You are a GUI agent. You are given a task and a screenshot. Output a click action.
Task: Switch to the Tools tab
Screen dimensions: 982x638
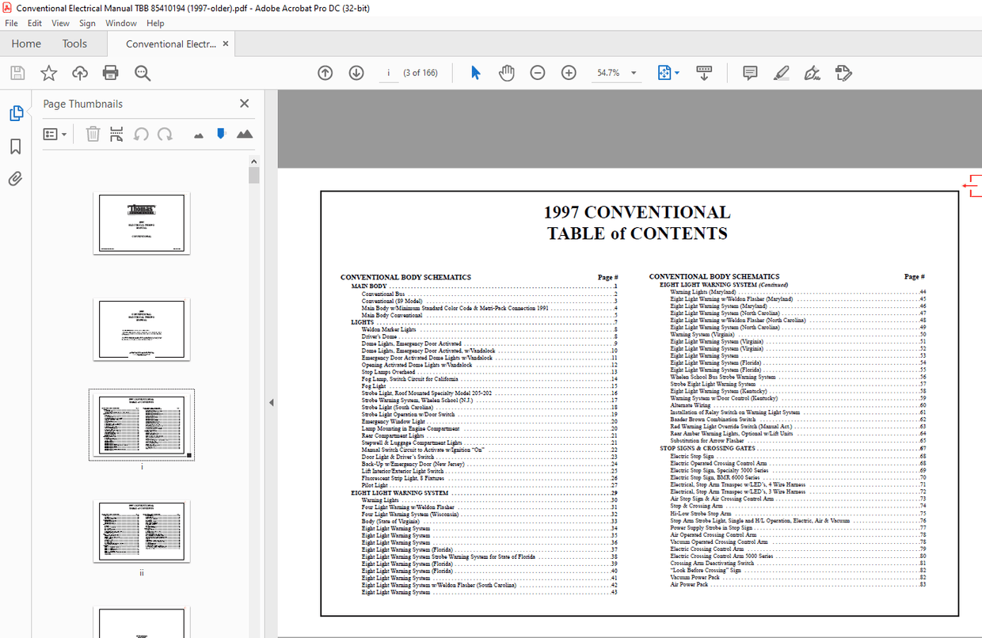[74, 44]
